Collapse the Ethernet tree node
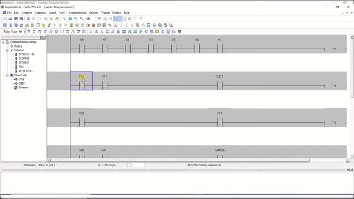Viewport: 354px width, 199px height. coord(7,50)
